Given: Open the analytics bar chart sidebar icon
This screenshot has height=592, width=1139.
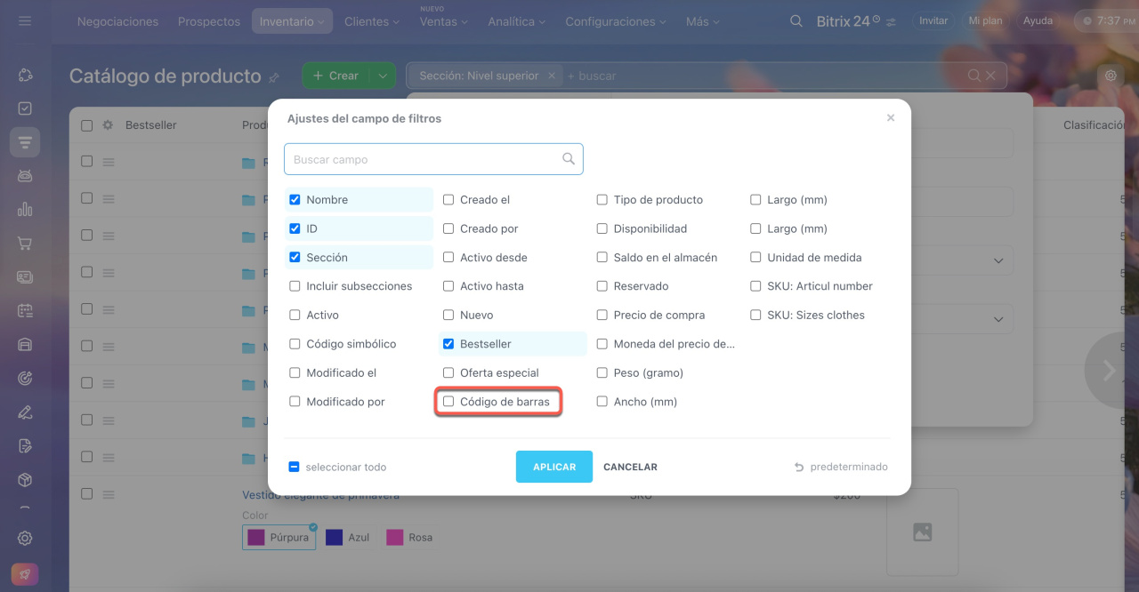Looking at the screenshot, I should point(25,210).
